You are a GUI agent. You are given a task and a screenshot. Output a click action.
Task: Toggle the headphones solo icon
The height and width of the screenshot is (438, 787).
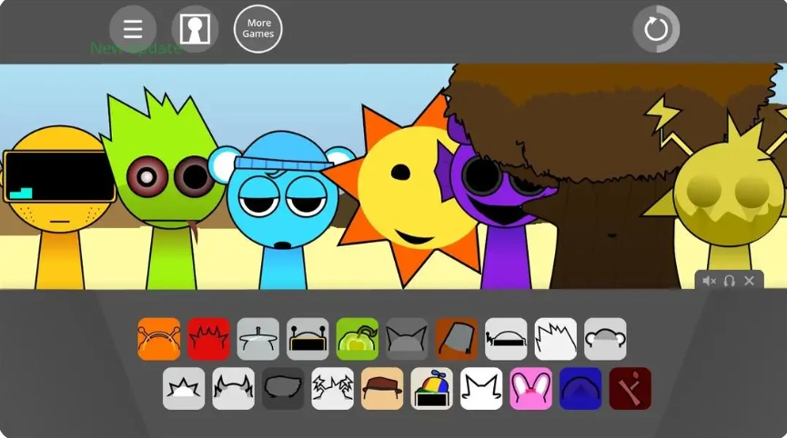click(x=729, y=281)
